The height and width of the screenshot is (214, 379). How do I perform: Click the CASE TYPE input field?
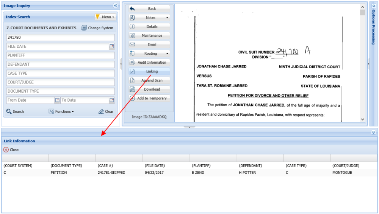pos(60,73)
